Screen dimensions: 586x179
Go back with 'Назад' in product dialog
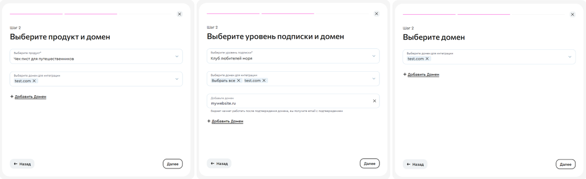22,164
